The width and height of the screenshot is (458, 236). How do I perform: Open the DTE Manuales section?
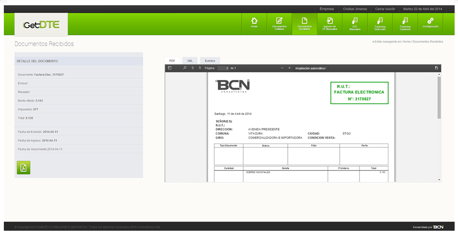[354, 23]
